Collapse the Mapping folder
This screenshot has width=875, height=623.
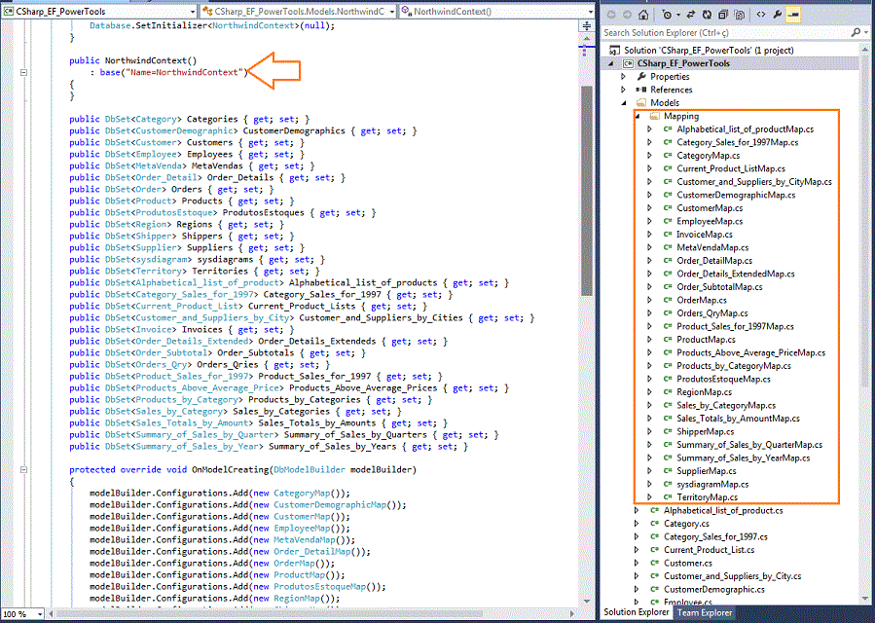tap(638, 116)
